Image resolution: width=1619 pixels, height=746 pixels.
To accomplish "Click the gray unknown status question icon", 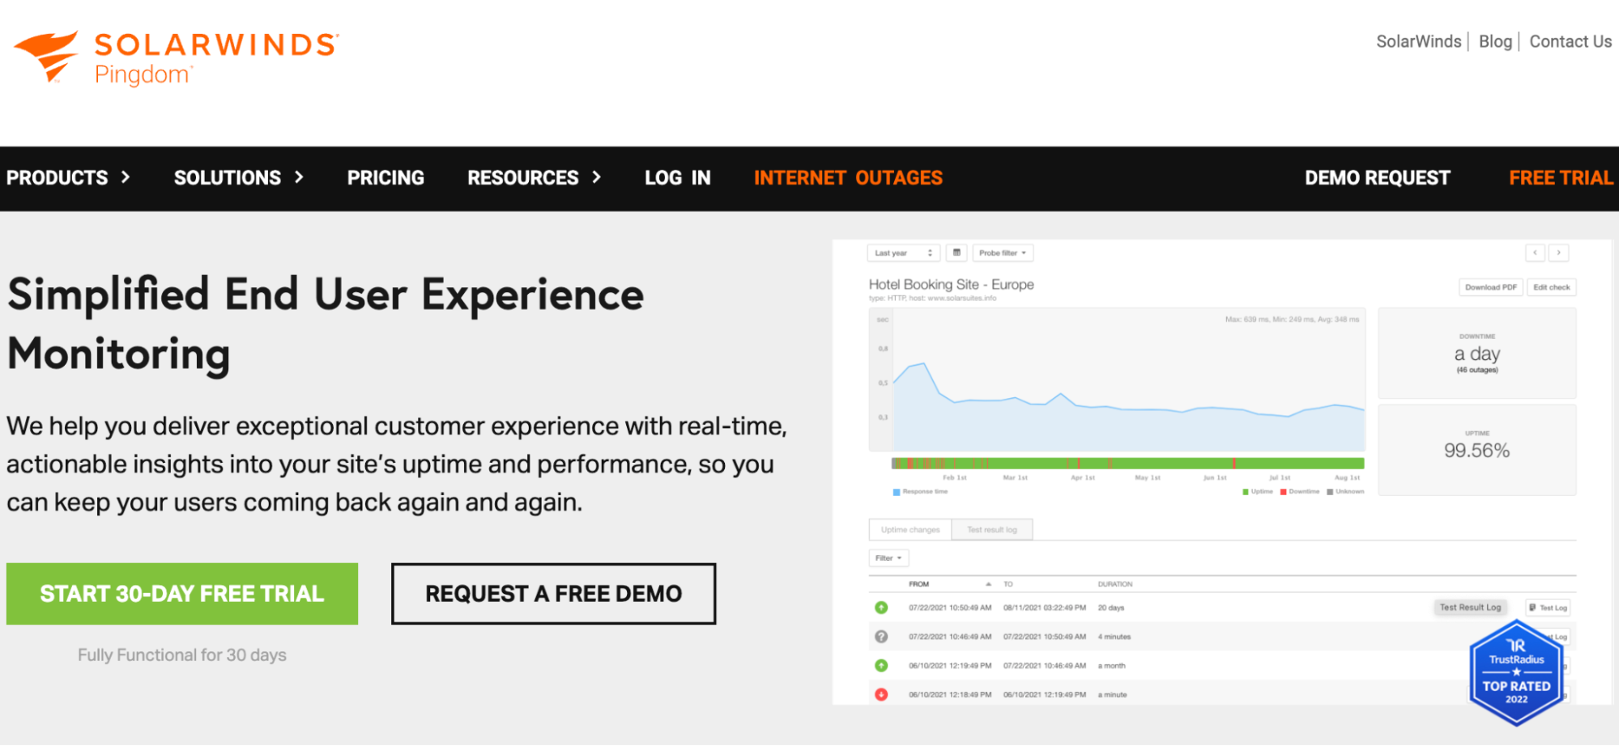I will pos(881,637).
